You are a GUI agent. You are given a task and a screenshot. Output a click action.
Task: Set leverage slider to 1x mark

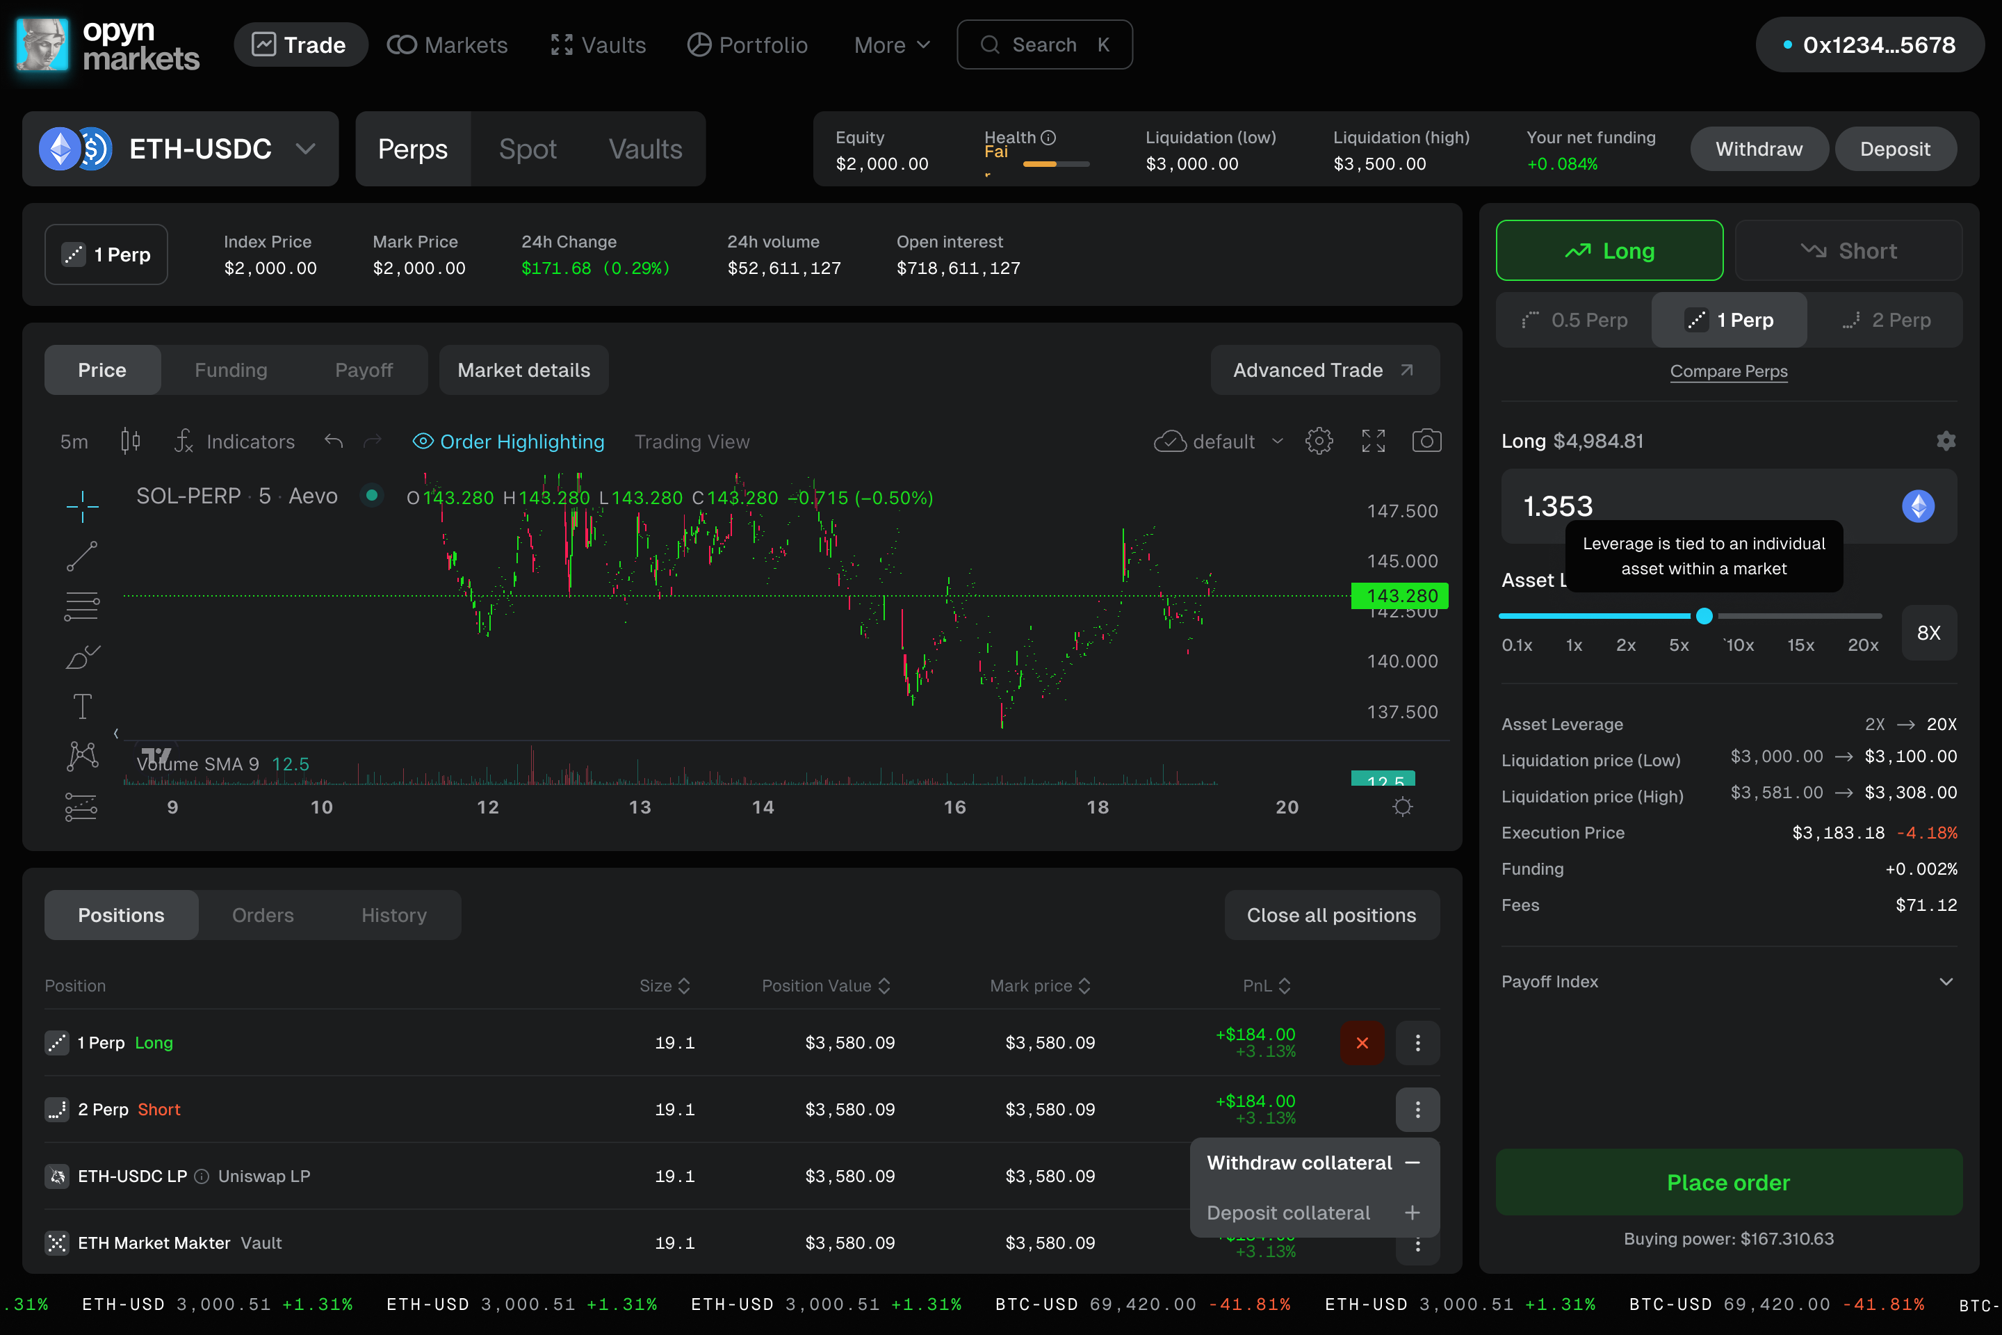click(1574, 645)
